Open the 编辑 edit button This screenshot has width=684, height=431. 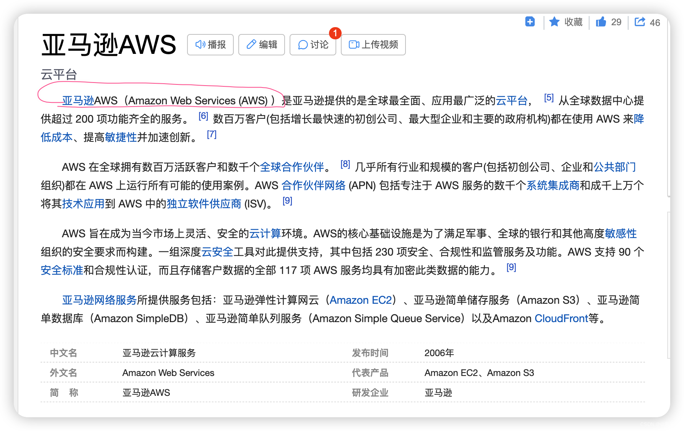(262, 45)
